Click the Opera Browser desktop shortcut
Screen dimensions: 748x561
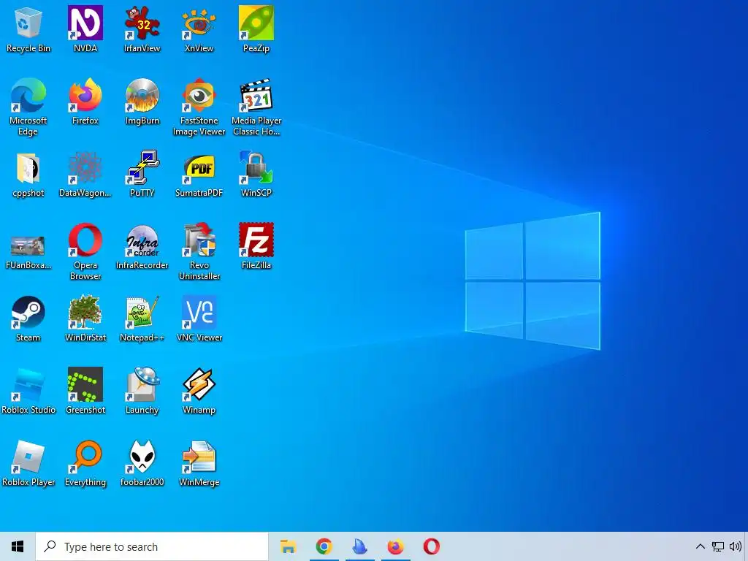coord(85,252)
